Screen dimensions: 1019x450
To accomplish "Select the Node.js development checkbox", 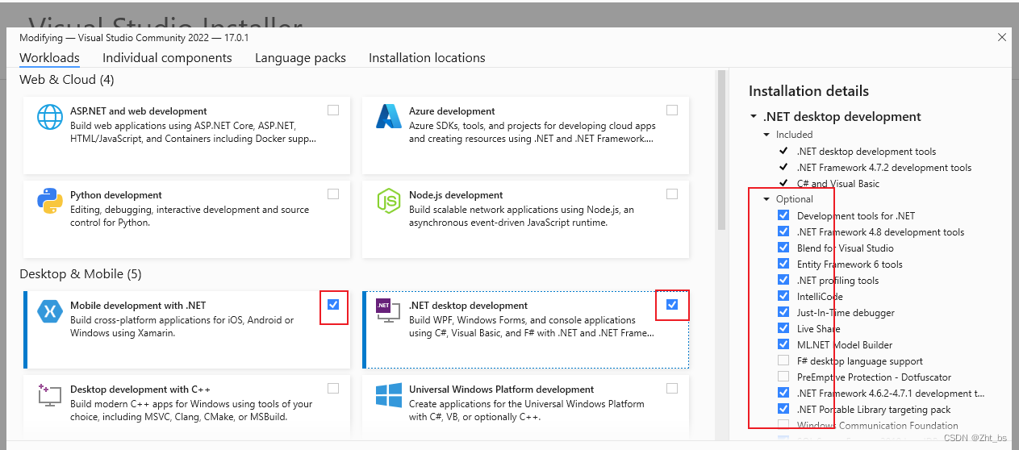I will coord(672,194).
